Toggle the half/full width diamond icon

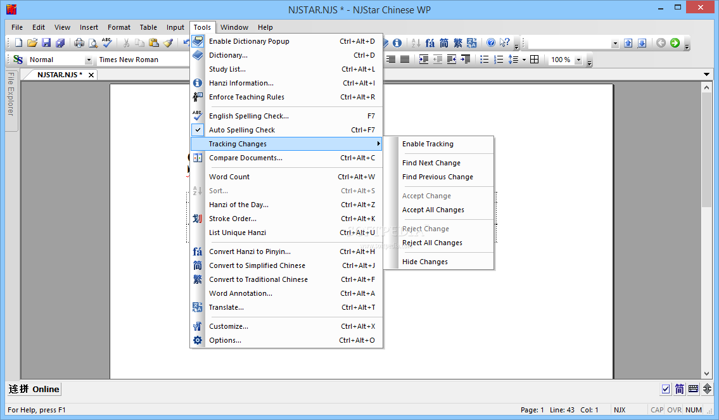pos(708,390)
